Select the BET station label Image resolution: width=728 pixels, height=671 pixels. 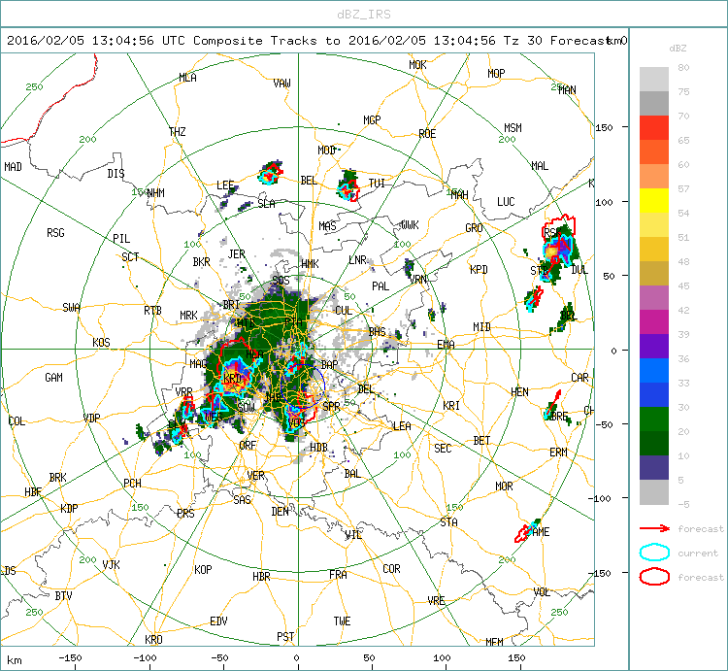[x=481, y=440]
